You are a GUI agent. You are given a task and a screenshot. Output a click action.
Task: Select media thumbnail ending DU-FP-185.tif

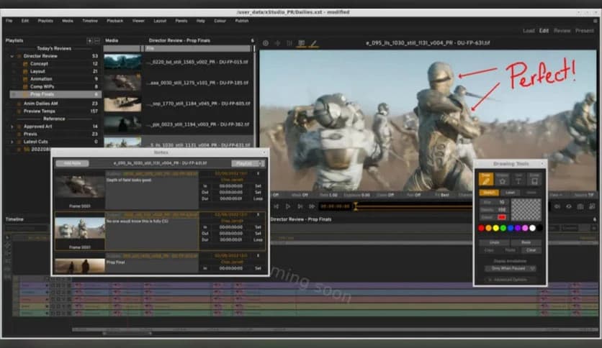(x=123, y=83)
